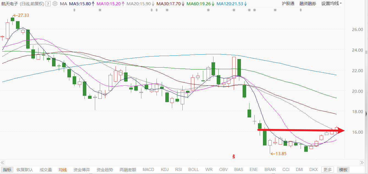Open the 更多 indicators button

(x=328, y=170)
